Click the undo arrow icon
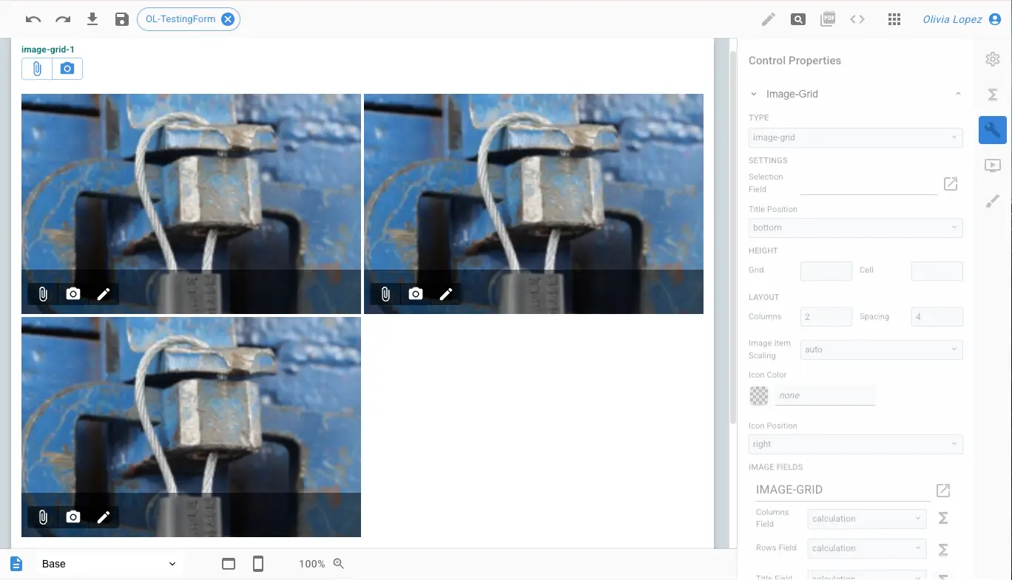 33,19
